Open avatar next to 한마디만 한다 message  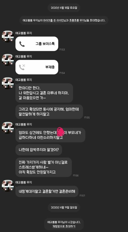coord(8,83)
